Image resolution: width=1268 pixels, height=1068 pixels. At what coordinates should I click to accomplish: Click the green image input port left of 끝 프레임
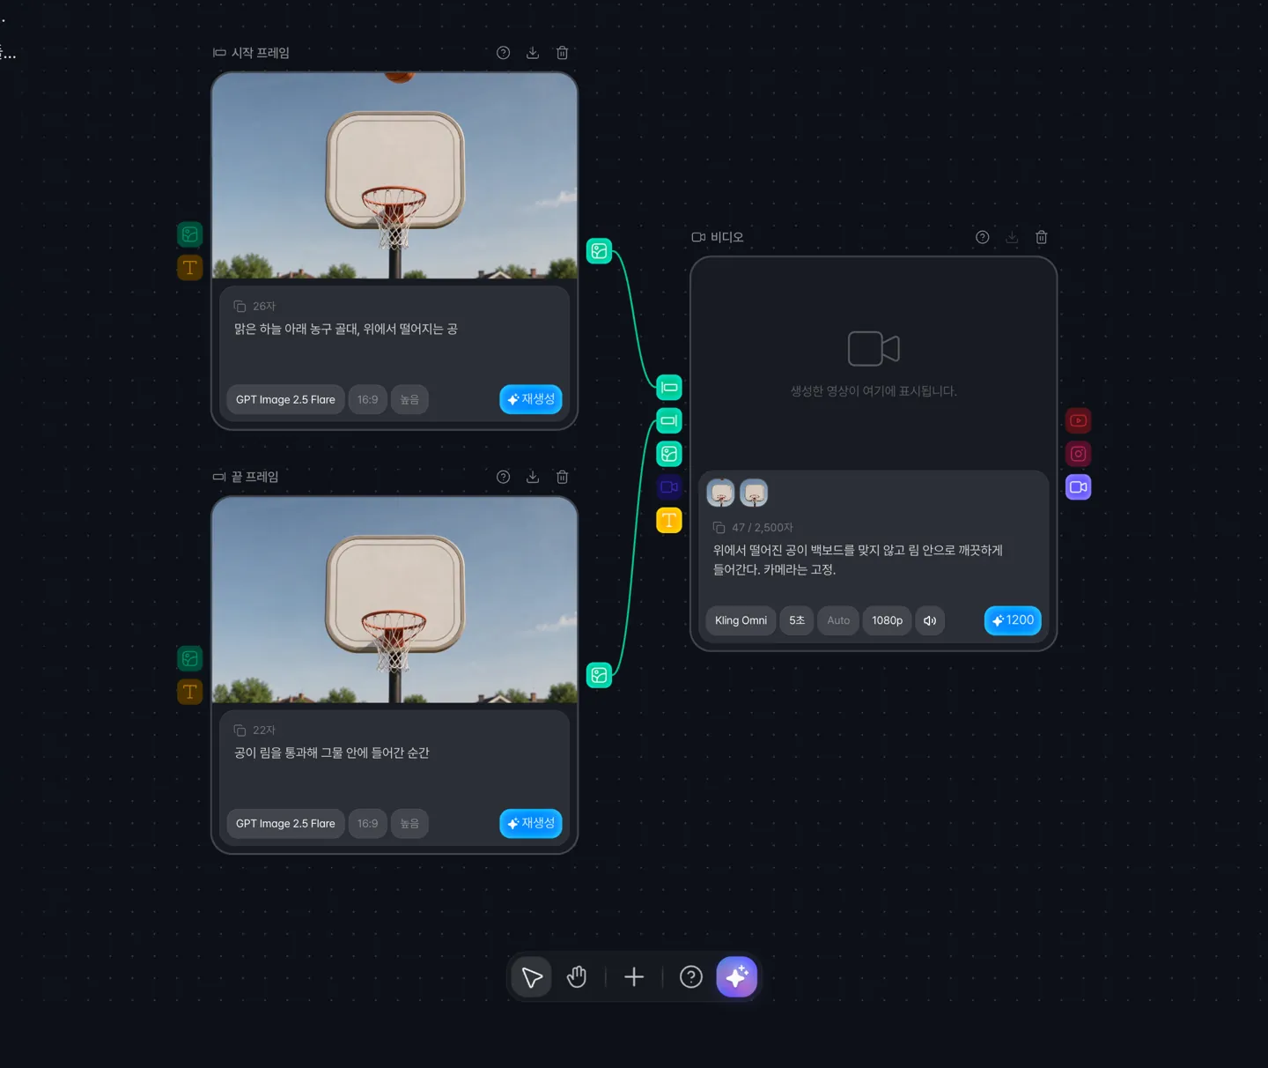[190, 658]
